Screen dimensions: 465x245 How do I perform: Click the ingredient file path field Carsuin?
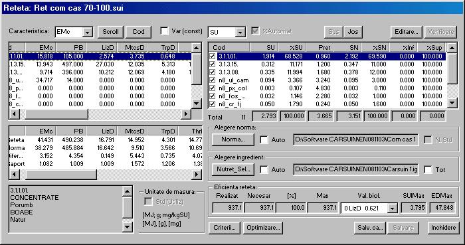coord(356,169)
